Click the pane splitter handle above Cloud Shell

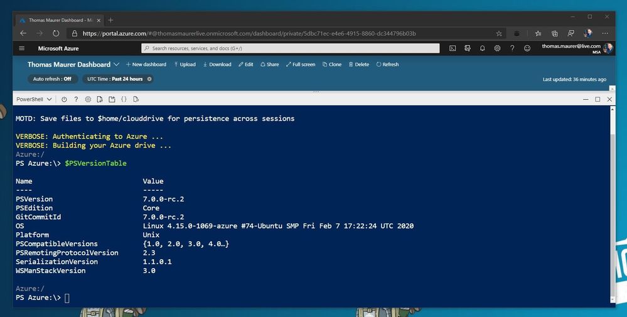point(316,92)
